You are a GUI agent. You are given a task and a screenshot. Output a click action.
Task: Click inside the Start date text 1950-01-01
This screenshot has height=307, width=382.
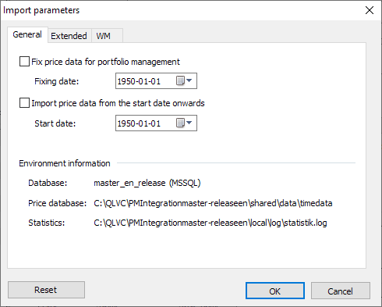(139, 123)
